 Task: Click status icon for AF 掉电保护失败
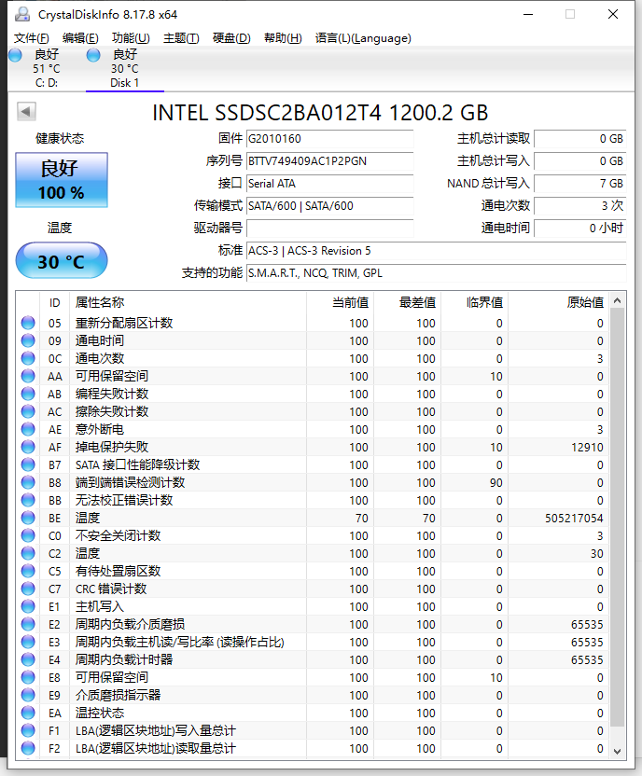(x=28, y=448)
